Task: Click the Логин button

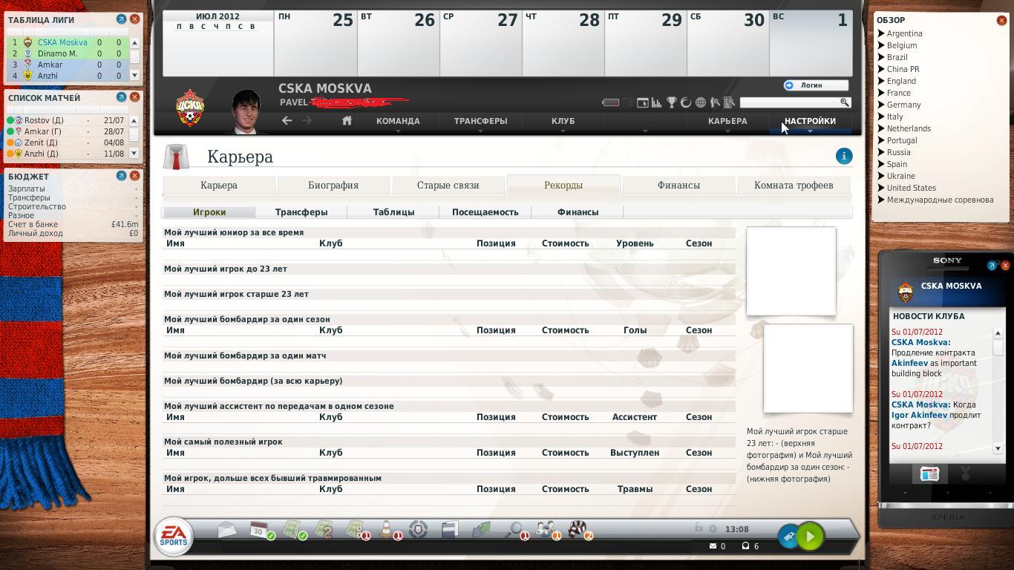Action: 816,85
